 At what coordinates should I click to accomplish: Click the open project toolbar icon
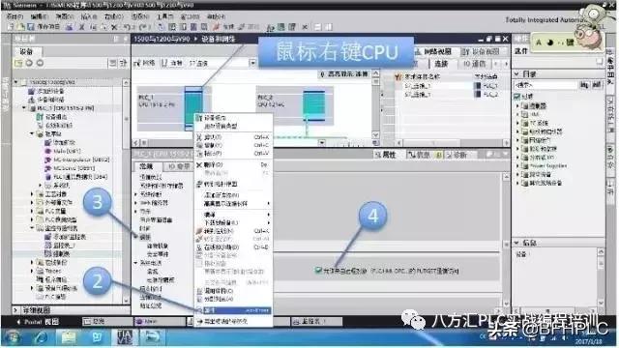20,27
